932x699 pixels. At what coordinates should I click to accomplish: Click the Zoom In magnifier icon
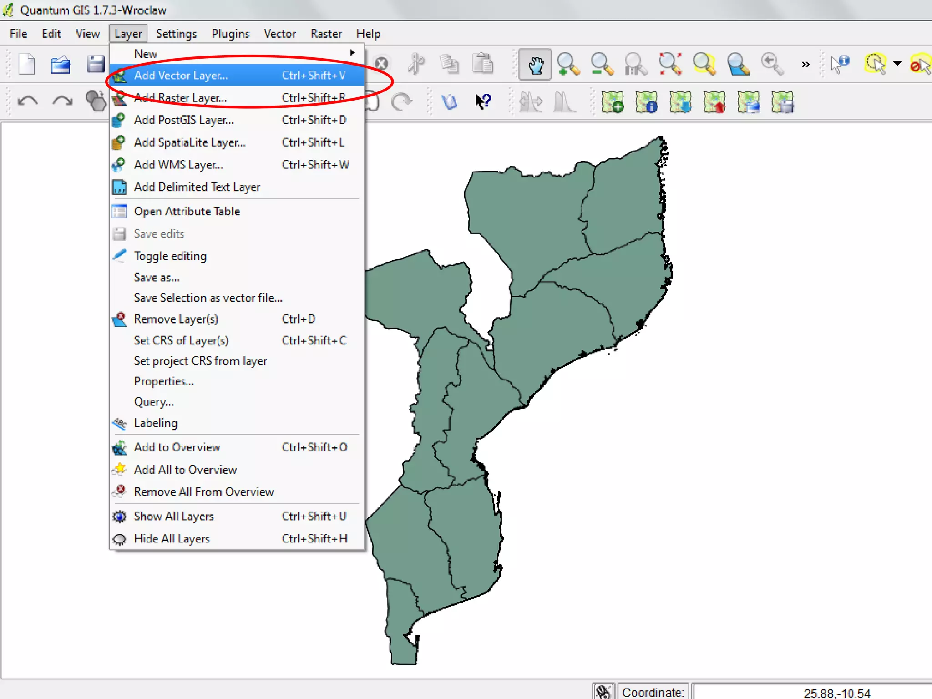[x=568, y=65]
